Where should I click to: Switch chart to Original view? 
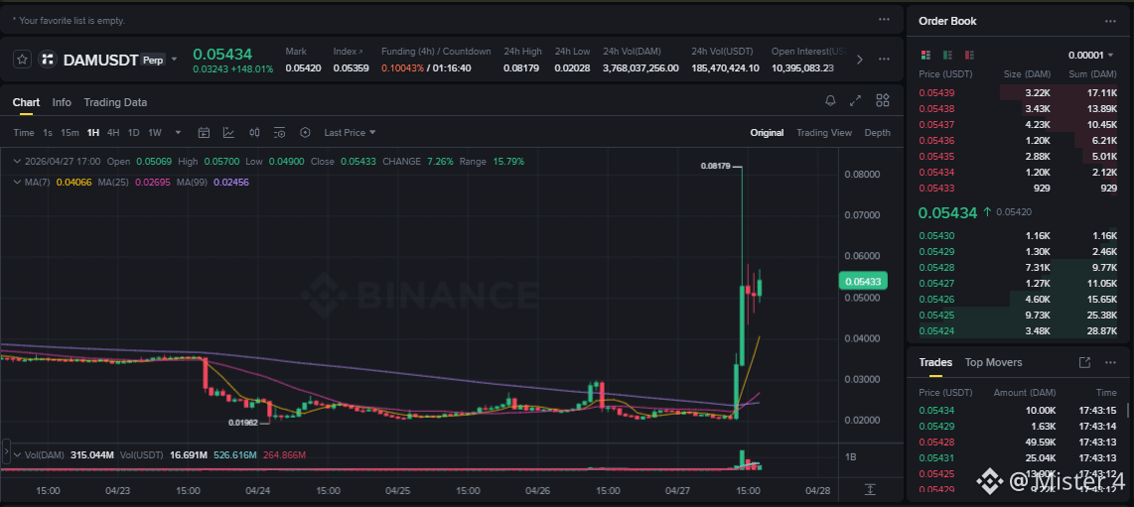pos(767,132)
